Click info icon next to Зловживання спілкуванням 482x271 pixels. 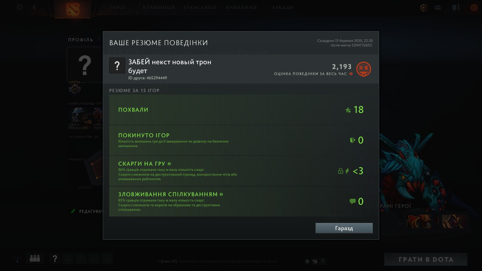[x=221, y=194]
